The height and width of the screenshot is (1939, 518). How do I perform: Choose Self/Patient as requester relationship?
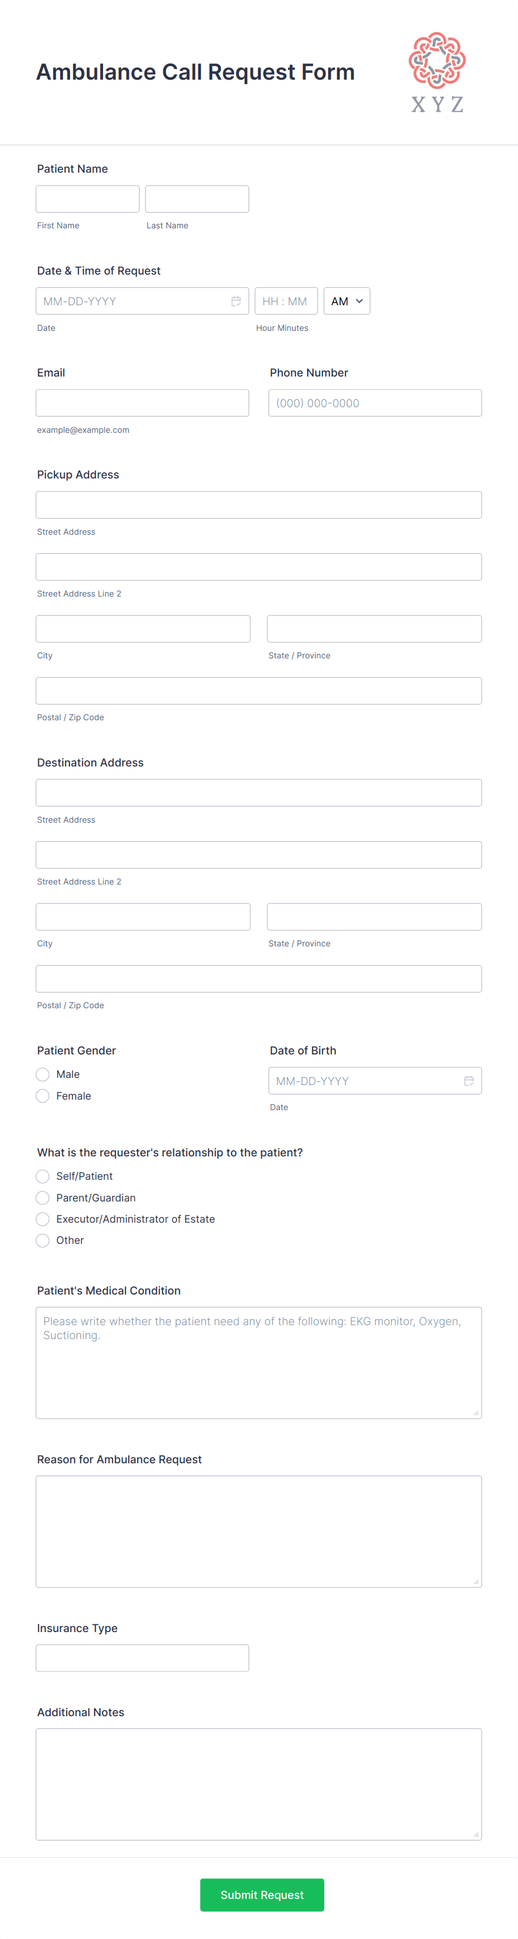tap(43, 1176)
